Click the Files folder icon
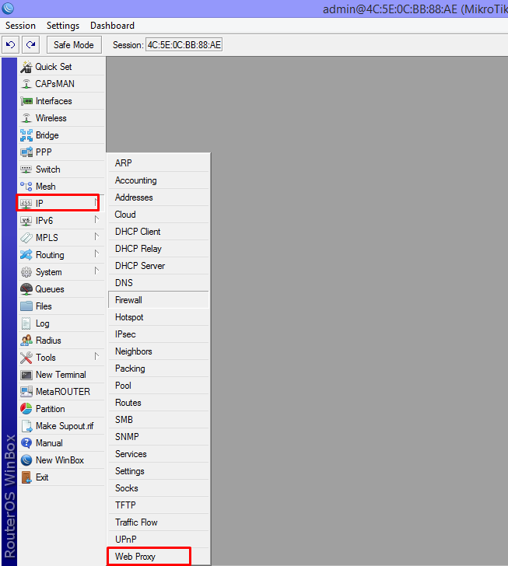The image size is (508, 566). [26, 306]
